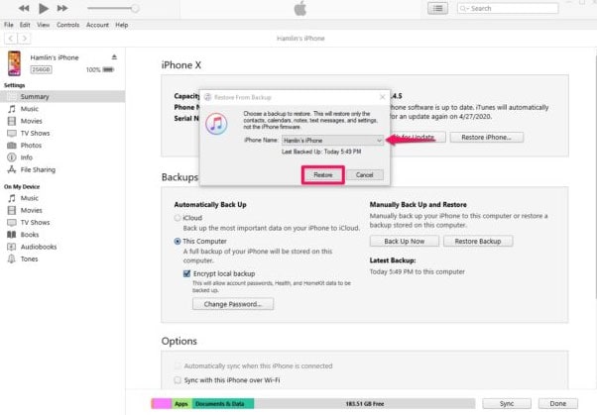This screenshot has width=597, height=415.
Task: Toggle Sync with this iPhone over Wi-Fi
Action: coord(178,380)
